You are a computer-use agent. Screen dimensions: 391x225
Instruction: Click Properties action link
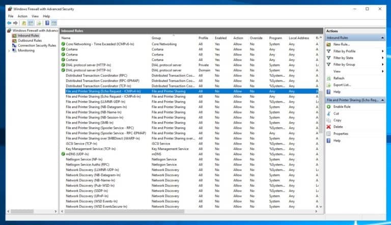tap(341, 134)
